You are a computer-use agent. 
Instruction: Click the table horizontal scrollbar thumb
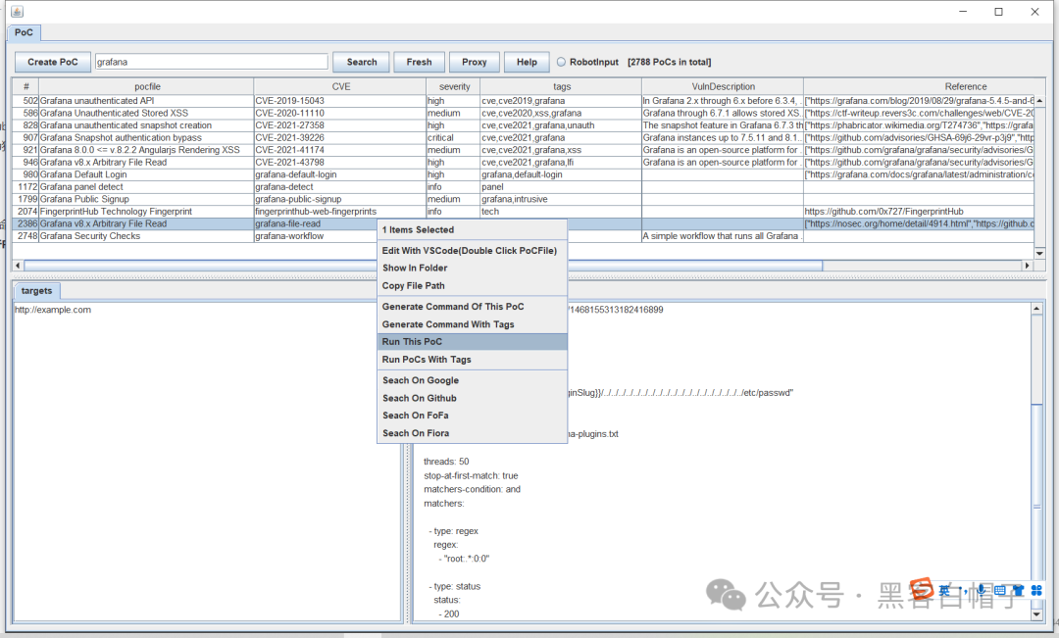point(424,266)
